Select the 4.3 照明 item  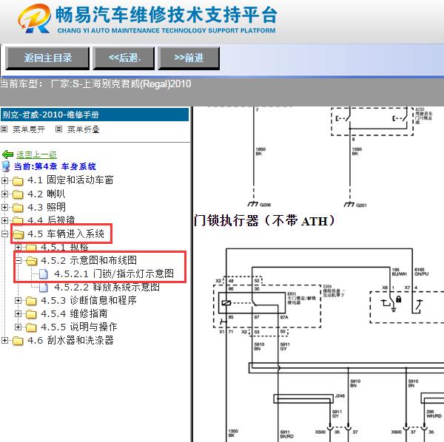click(47, 207)
